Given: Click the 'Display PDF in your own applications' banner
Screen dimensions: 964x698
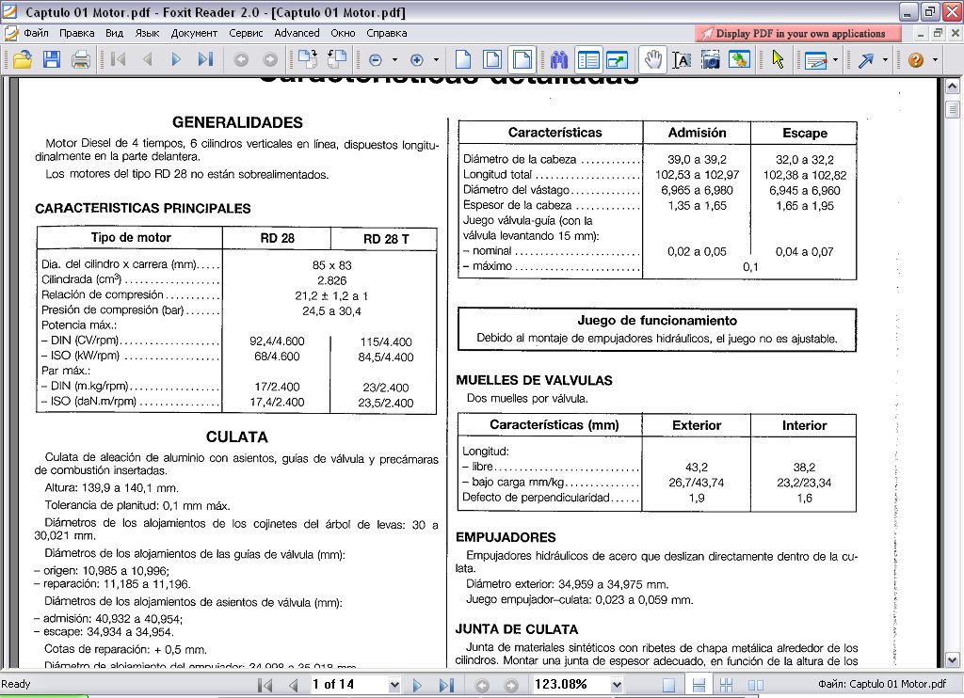Looking at the screenshot, I should tap(798, 33).
